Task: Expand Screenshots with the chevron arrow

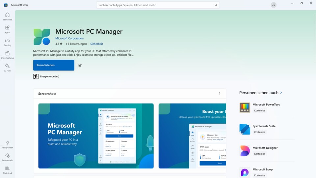Action: 220,94
